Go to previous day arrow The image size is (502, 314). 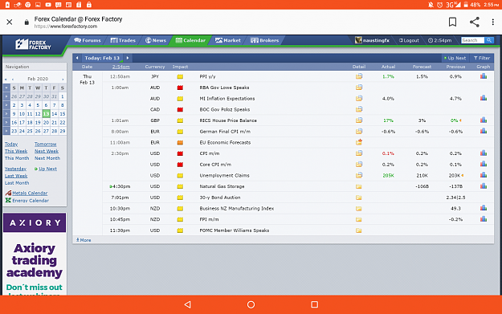tap(77, 58)
